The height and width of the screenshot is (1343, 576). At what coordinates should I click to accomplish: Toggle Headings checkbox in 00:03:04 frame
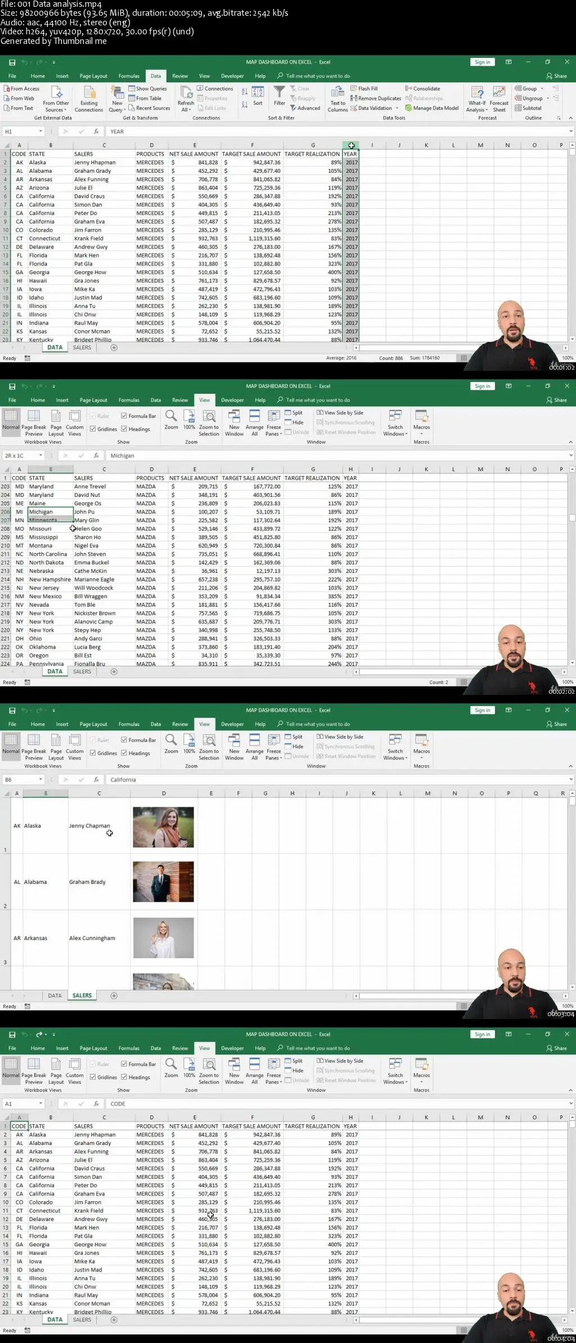tap(124, 753)
